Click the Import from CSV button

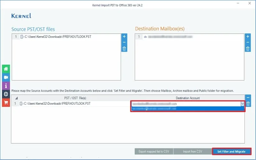click(193, 151)
